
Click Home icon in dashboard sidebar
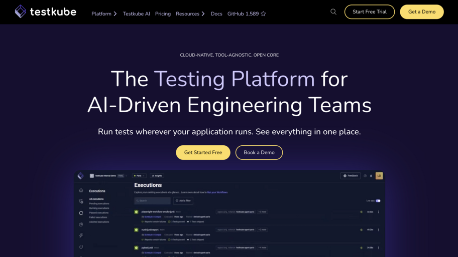click(x=81, y=190)
